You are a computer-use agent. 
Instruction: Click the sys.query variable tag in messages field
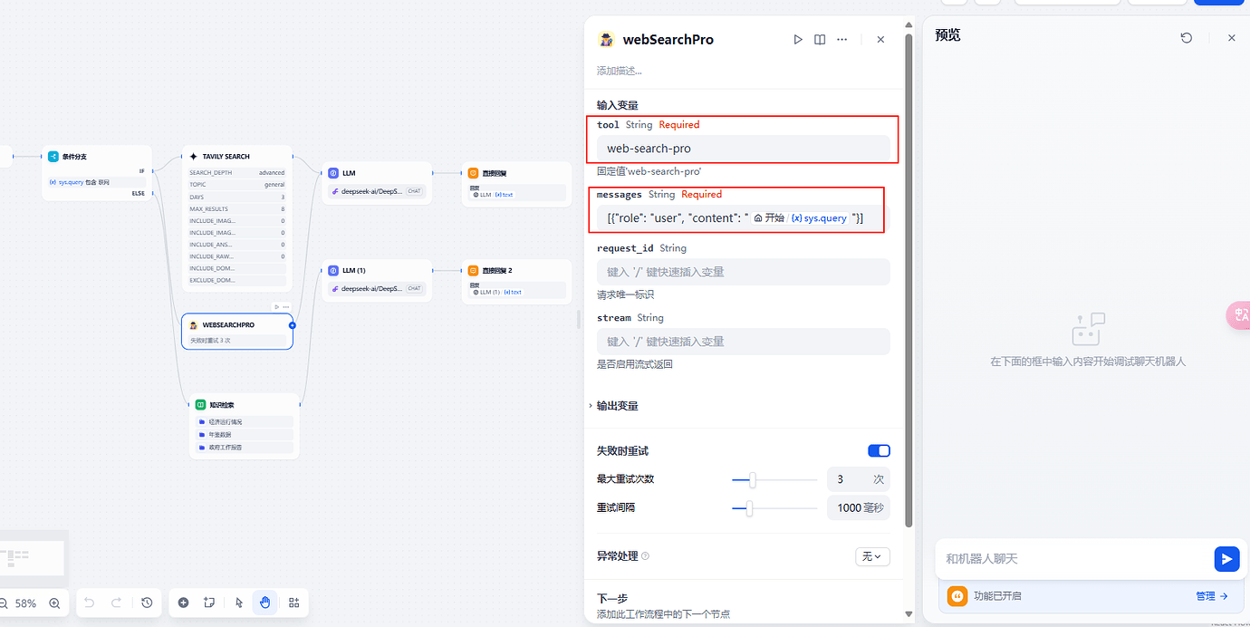point(820,218)
